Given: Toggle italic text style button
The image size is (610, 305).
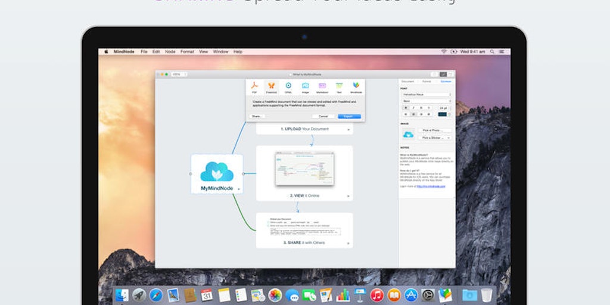Looking at the screenshot, I should (x=413, y=108).
